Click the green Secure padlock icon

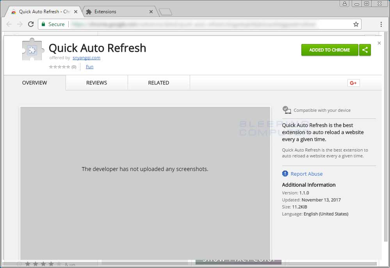coord(43,24)
